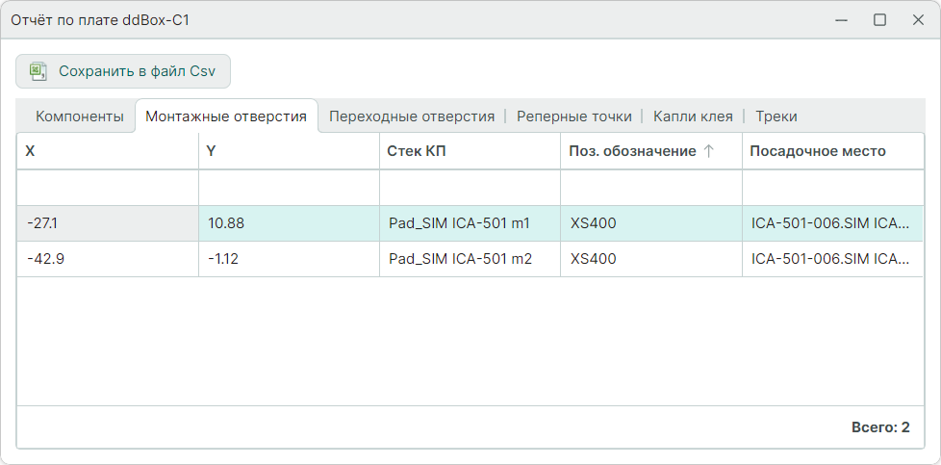Open the Треки tab
The width and height of the screenshot is (941, 465).
776,116
